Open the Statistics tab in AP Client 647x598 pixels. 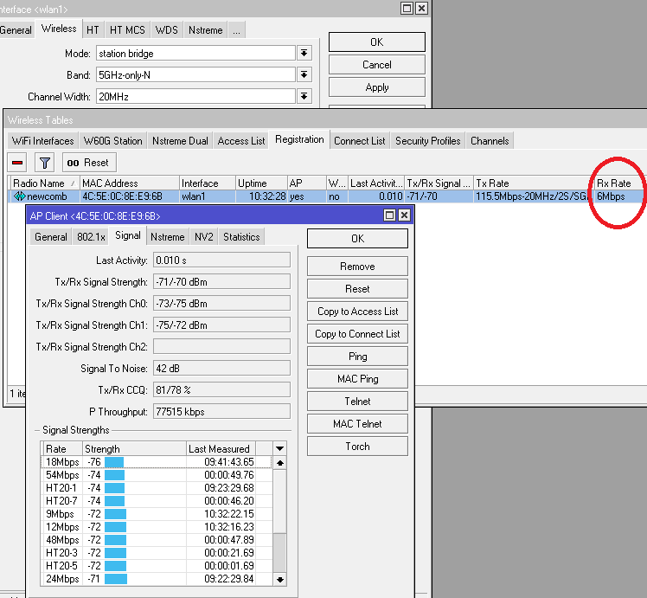click(x=241, y=237)
